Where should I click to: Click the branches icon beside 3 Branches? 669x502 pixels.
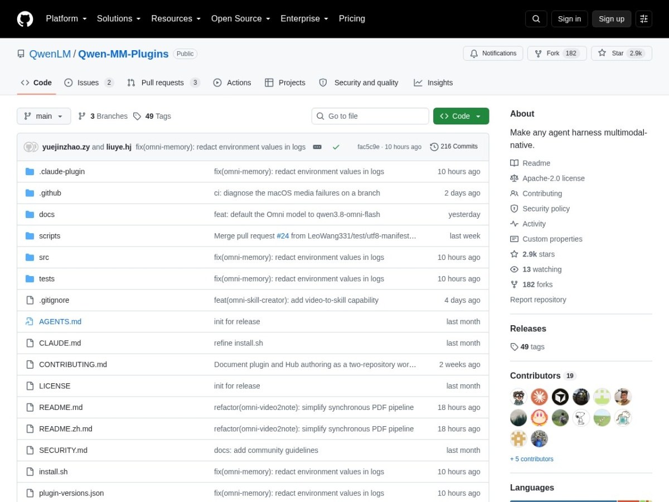(x=82, y=116)
